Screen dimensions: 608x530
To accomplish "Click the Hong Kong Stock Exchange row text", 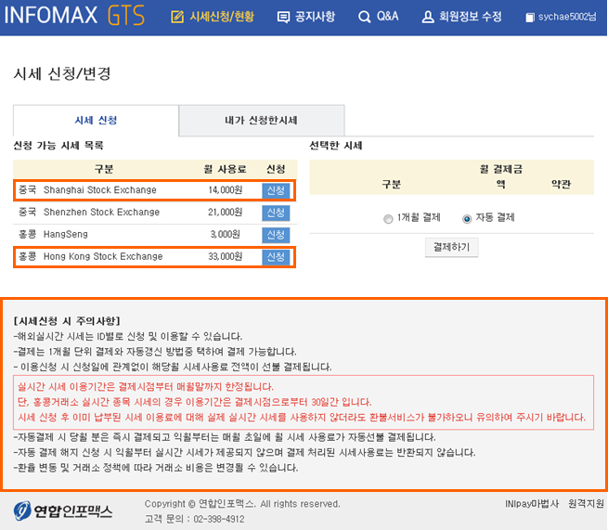I will coord(103,256).
